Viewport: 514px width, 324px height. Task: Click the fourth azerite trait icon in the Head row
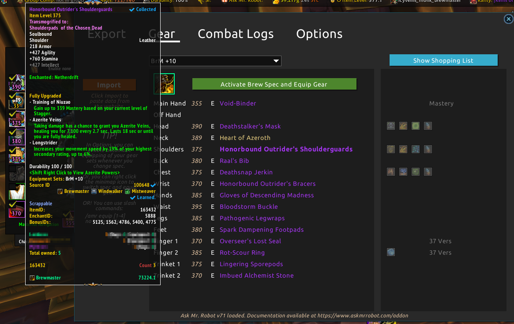[428, 126]
